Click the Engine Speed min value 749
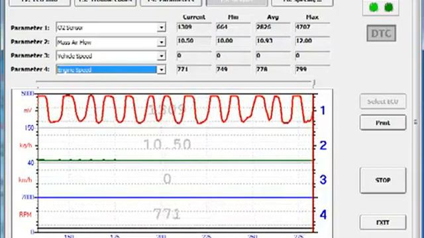The height and width of the screenshot is (238, 424). pyautogui.click(x=233, y=69)
